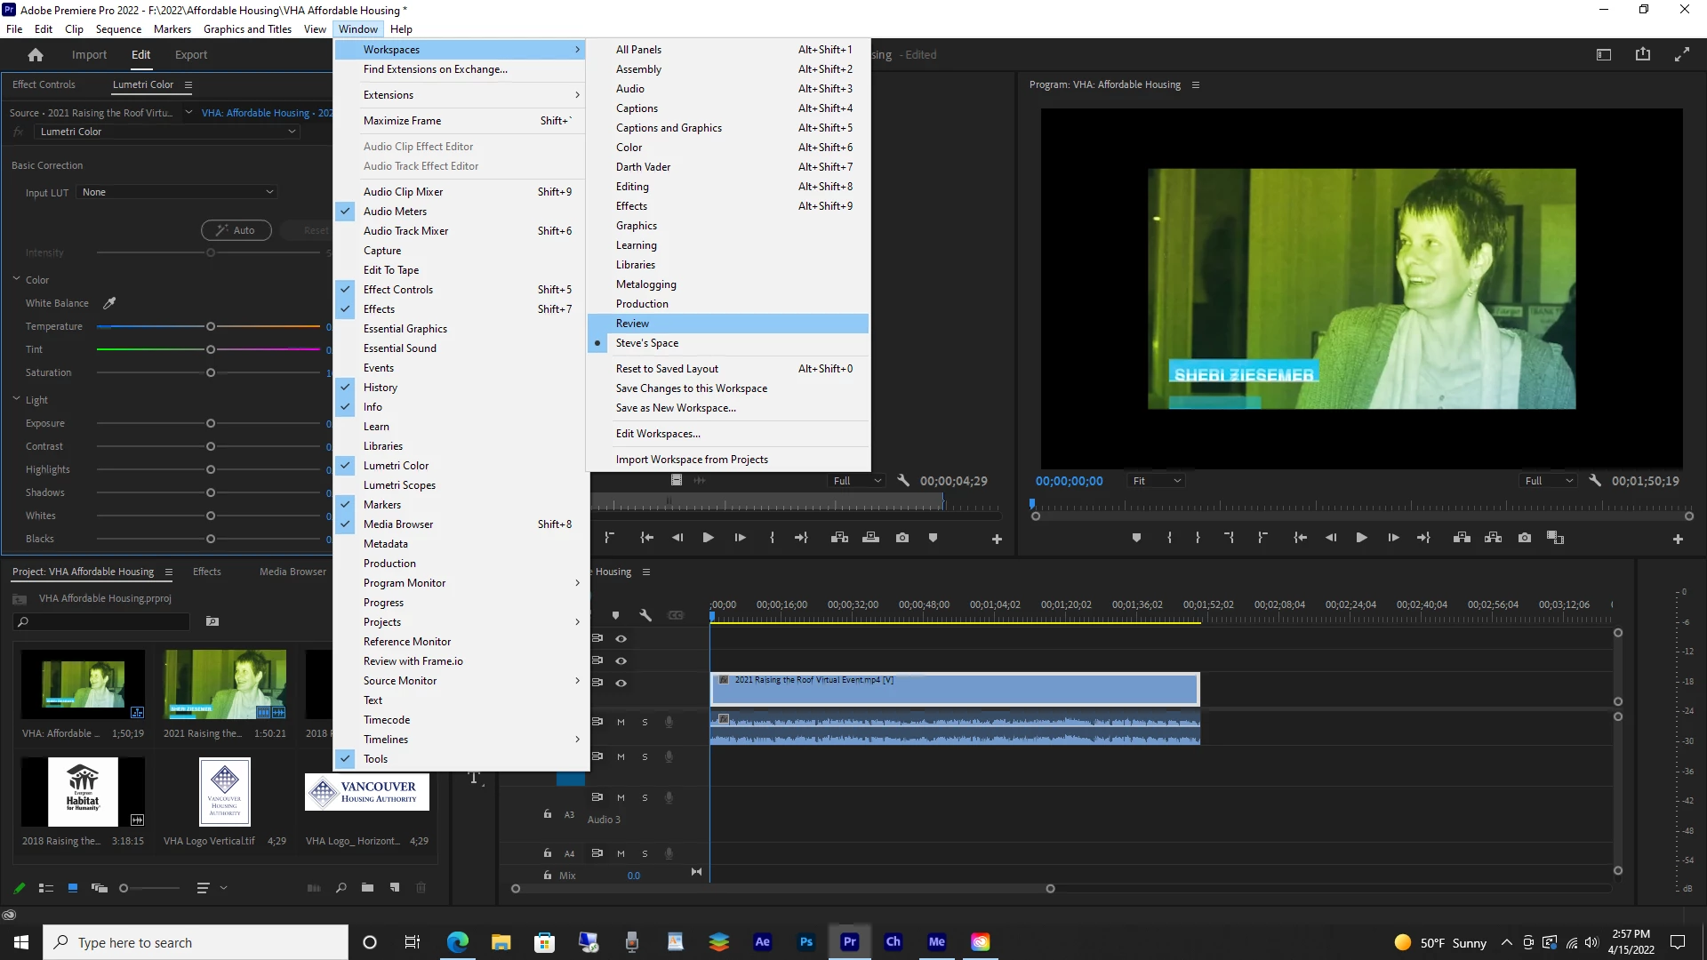This screenshot has width=1707, height=960.
Task: Open Premiere Pro taskbar icon
Action: (849, 942)
